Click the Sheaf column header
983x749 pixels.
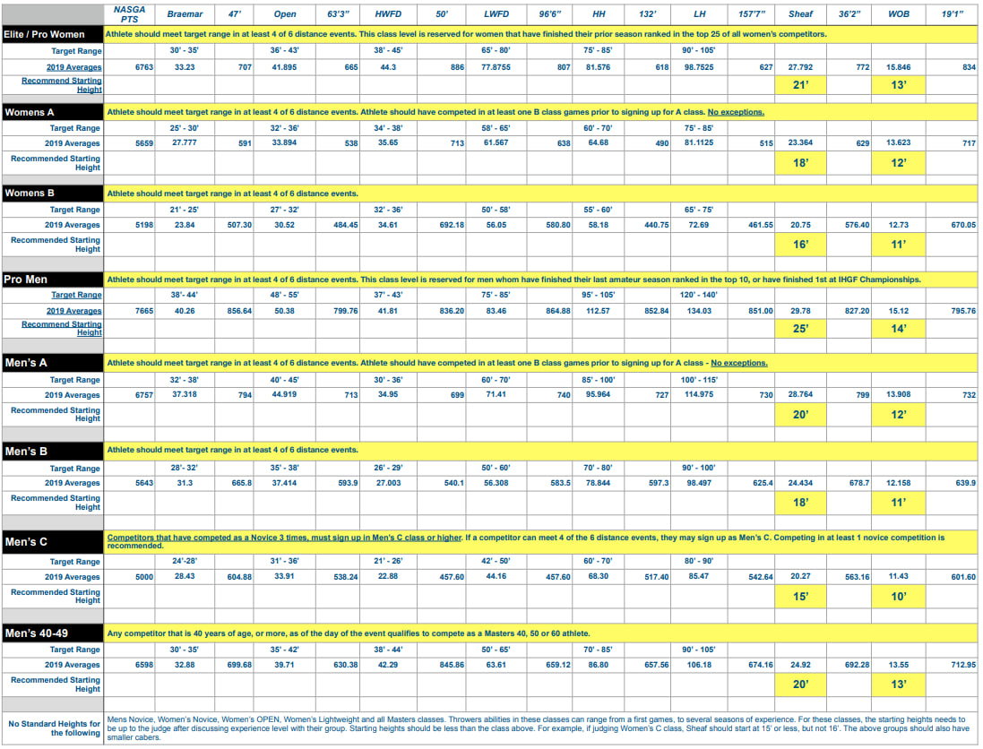(800, 14)
